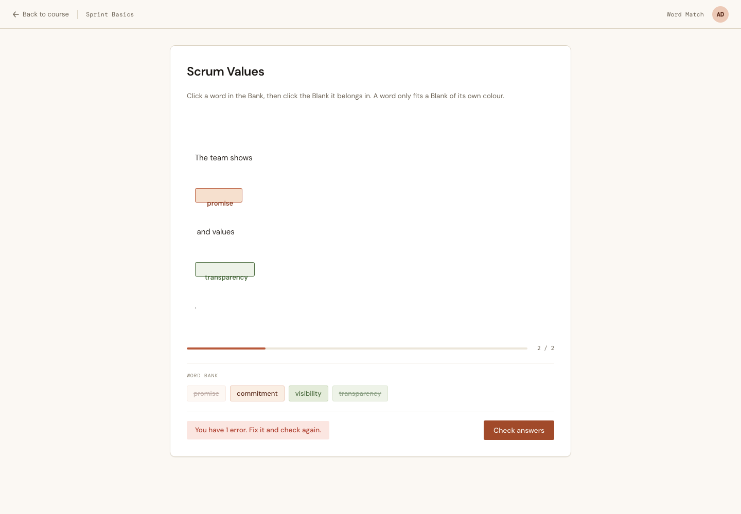Click the instruction text under the title
The height and width of the screenshot is (514, 741).
(345, 96)
